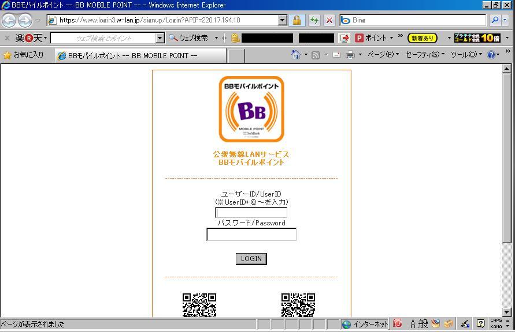Show more Rakuten toolbar items via chevron

click(401, 35)
